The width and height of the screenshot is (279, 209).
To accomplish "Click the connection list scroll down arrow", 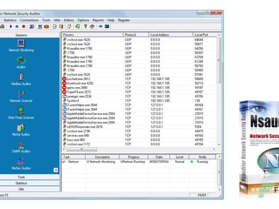I will pos(219,145).
